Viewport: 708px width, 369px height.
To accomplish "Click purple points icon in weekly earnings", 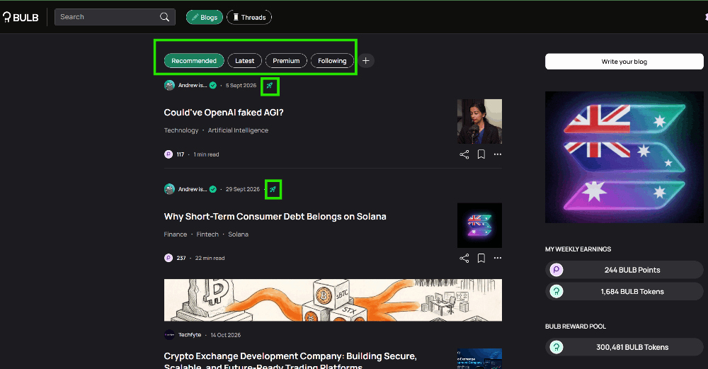I will tap(556, 270).
